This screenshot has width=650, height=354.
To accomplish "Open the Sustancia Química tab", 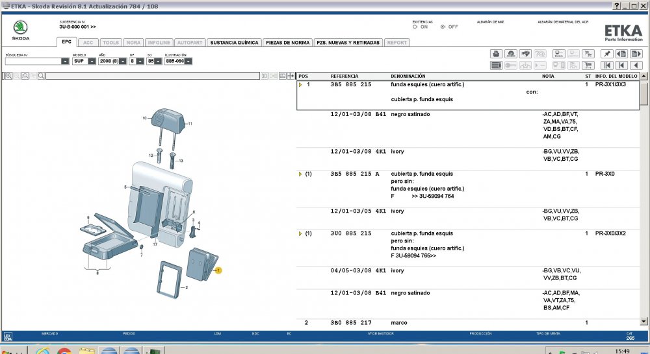I will click(234, 43).
